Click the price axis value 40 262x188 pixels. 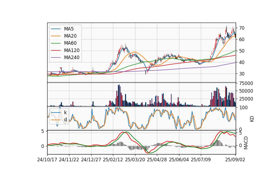(x=242, y=62)
